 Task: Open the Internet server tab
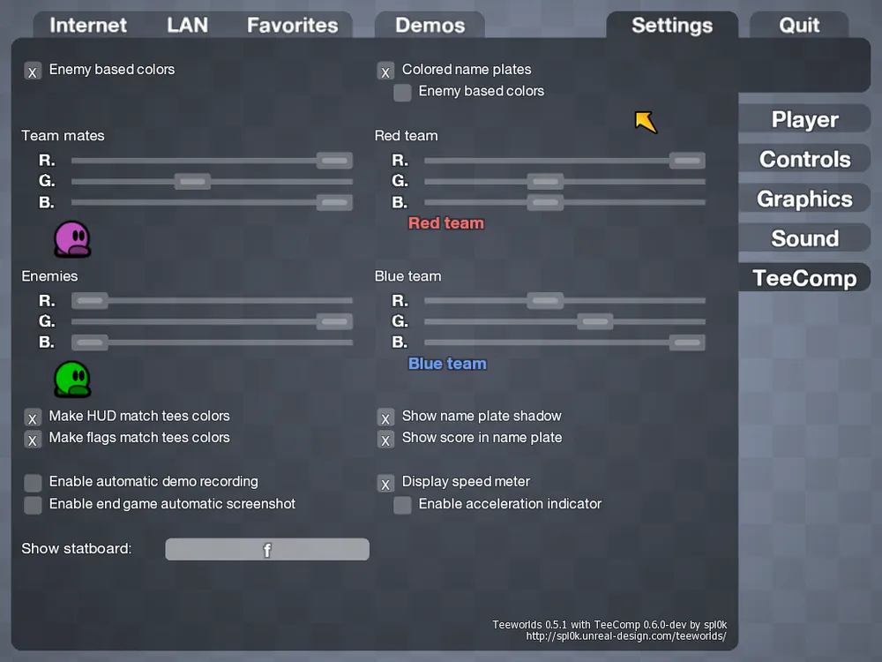[88, 25]
